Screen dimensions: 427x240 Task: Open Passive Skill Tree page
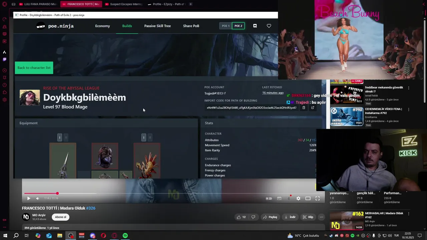pyautogui.click(x=157, y=26)
